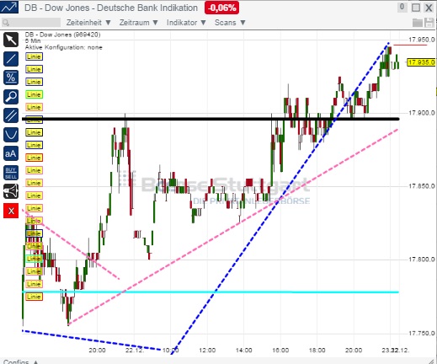
Task: Open the Scans dropdown
Action: click(230, 23)
